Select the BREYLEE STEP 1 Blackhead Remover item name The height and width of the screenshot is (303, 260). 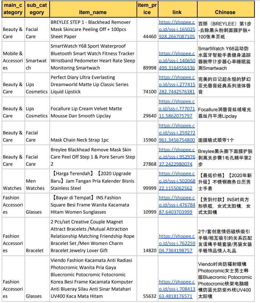[x=93, y=29]
